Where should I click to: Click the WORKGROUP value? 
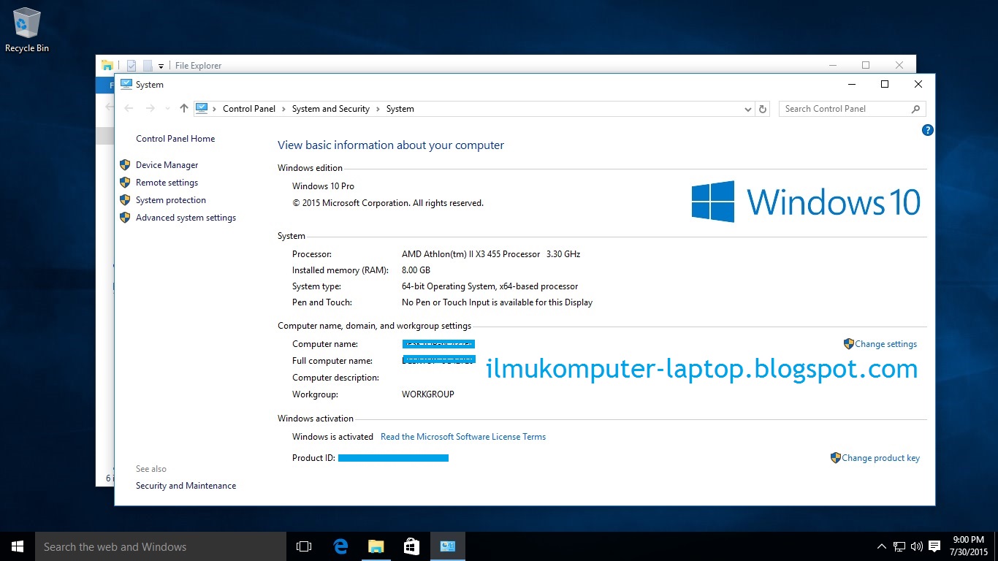point(428,394)
